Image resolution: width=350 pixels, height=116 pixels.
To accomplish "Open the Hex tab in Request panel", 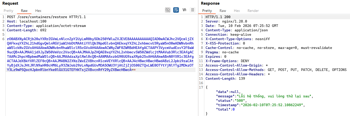I will (x=38, y=11).
